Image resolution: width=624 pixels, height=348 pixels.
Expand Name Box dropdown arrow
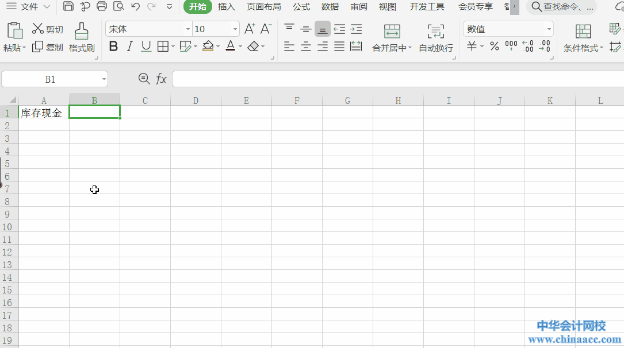[x=104, y=79]
